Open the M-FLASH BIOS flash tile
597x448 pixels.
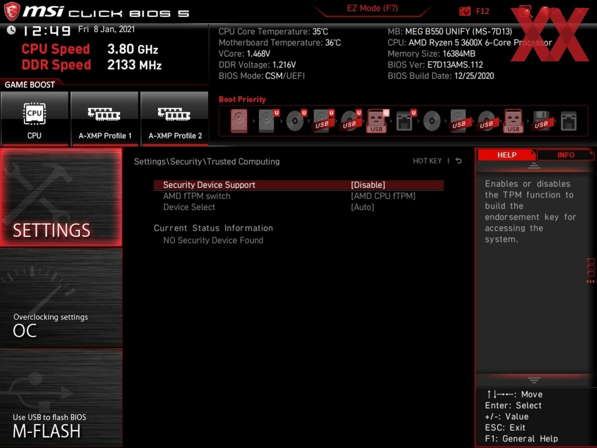pyautogui.click(x=61, y=398)
